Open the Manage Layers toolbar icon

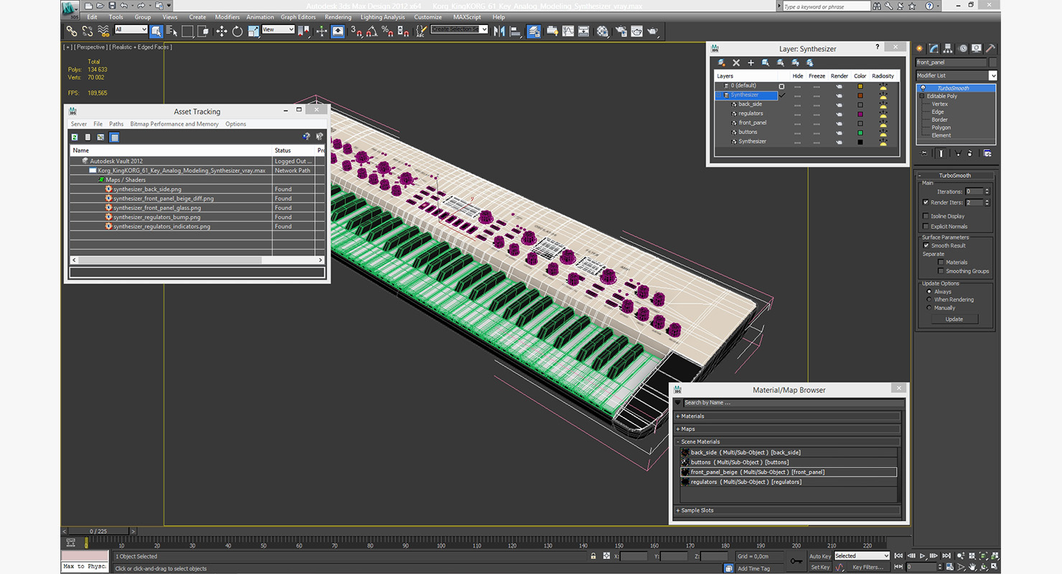click(534, 31)
